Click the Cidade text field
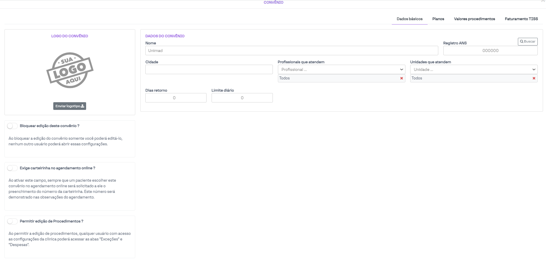 209,69
